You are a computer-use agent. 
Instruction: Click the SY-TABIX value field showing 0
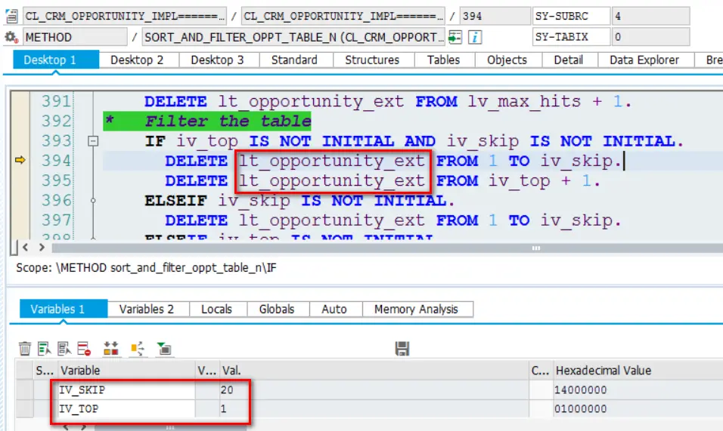(650, 37)
